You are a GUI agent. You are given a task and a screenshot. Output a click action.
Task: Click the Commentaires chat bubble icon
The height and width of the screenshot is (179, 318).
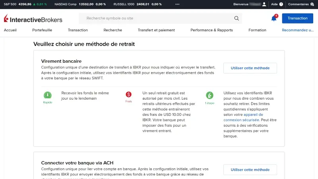click(x=312, y=4)
